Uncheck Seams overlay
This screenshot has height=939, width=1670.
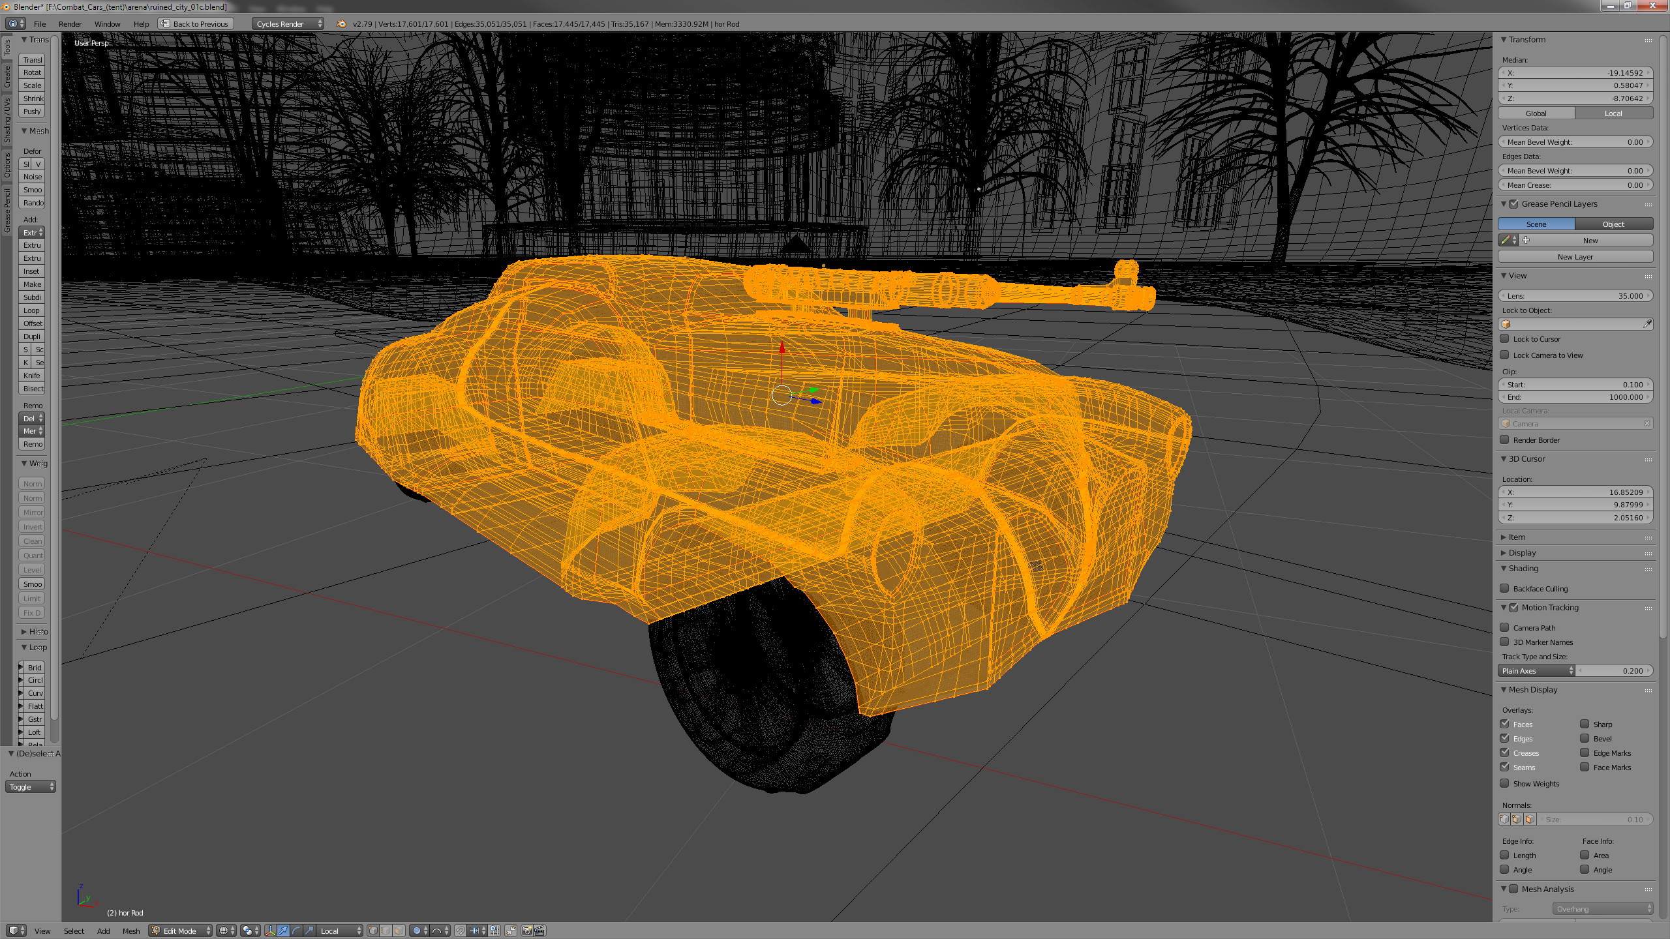pyautogui.click(x=1505, y=767)
